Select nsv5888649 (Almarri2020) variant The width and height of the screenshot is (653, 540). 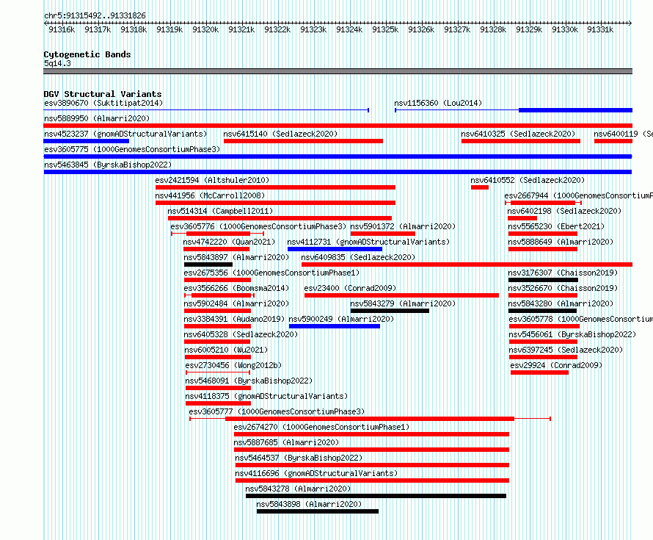(x=561, y=242)
